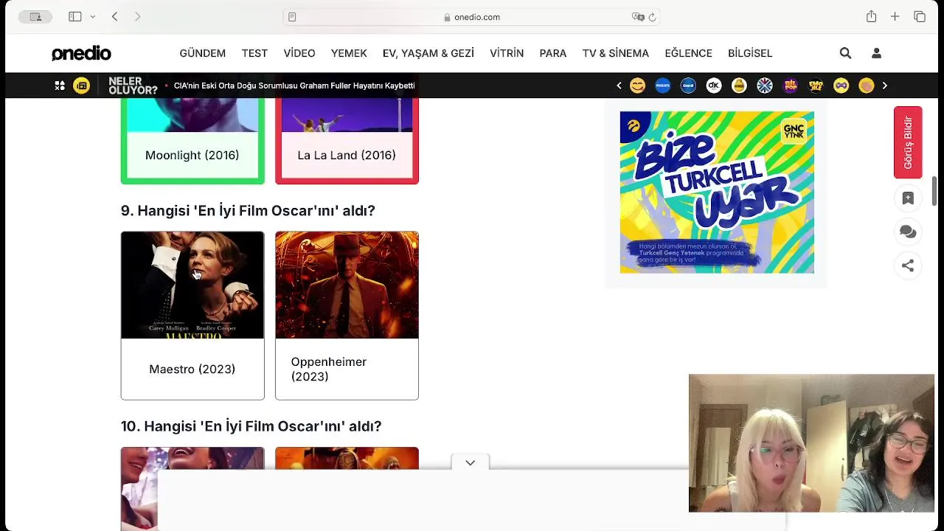Click the Oppenheimer movie poster
Image resolution: width=944 pixels, height=531 pixels.
[347, 285]
